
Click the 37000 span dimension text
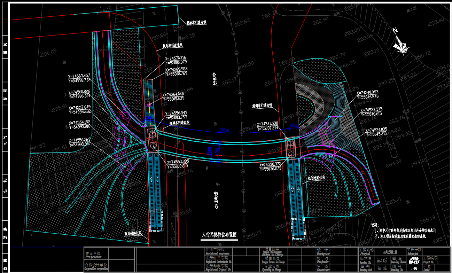pyautogui.click(x=224, y=131)
